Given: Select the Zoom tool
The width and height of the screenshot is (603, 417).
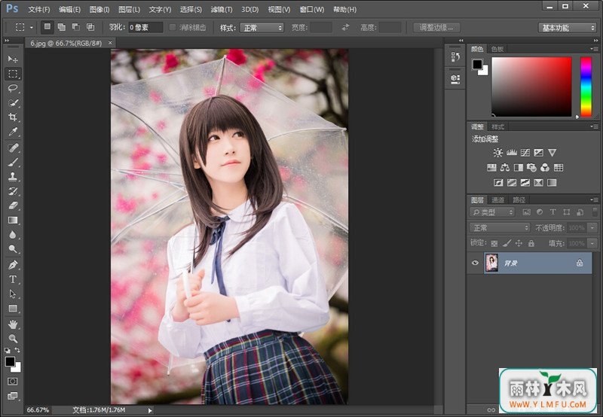Looking at the screenshot, I should click(x=13, y=338).
